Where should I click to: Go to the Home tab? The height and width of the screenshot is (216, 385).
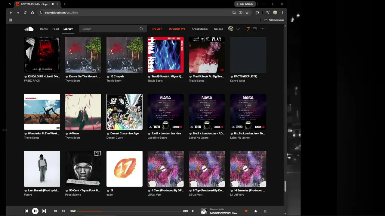(44, 29)
